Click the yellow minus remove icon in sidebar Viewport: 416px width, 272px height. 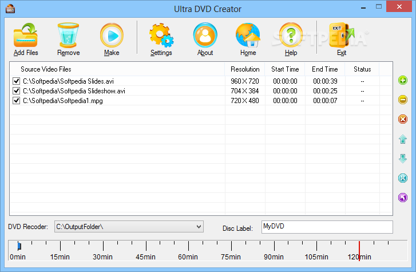tap(403, 100)
